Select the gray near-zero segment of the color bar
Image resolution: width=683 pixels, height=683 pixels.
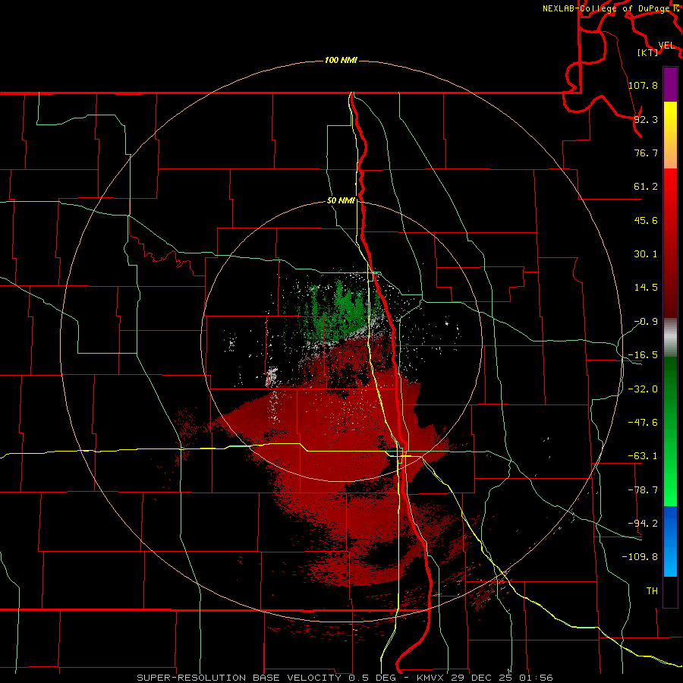pos(670,336)
